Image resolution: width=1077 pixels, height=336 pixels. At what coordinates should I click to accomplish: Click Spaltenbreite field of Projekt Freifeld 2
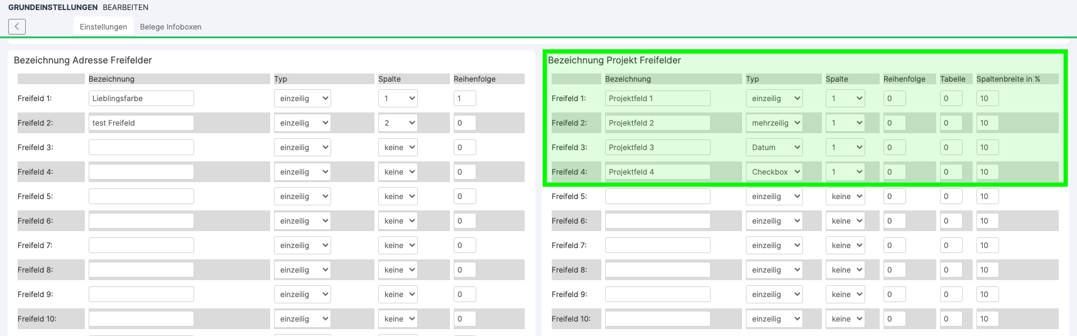click(987, 123)
